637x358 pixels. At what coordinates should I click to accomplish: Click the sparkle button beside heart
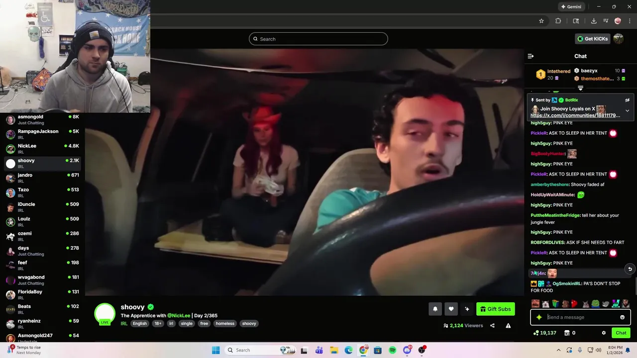coord(467,309)
